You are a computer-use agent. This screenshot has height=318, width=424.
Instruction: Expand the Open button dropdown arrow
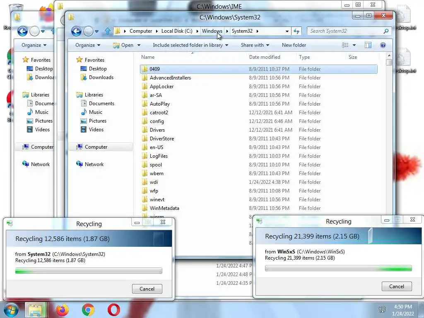[x=139, y=45]
